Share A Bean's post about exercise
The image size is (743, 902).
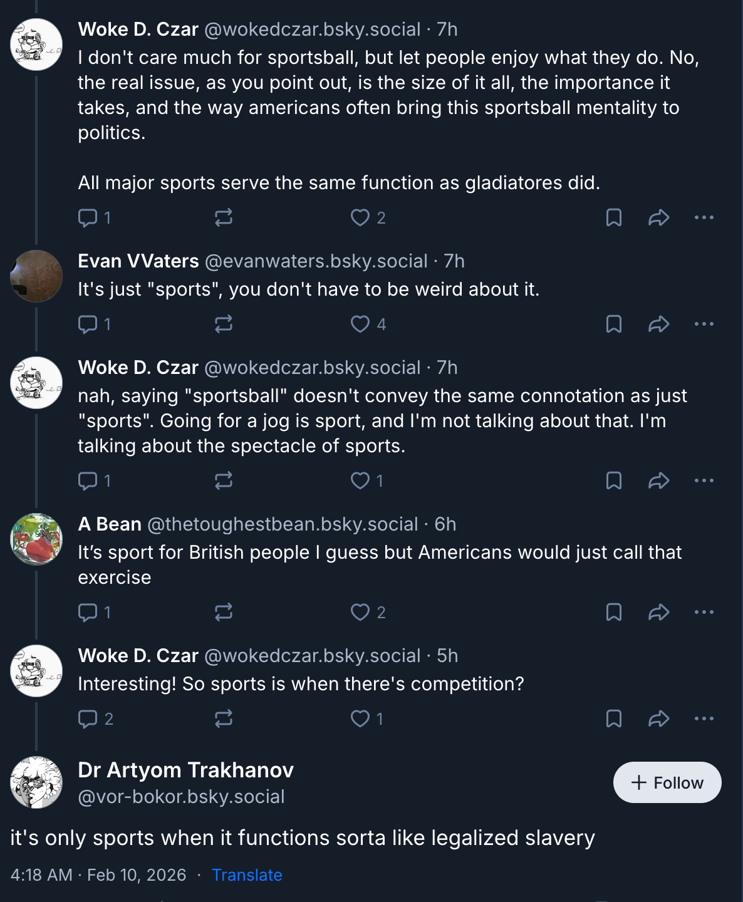click(658, 612)
